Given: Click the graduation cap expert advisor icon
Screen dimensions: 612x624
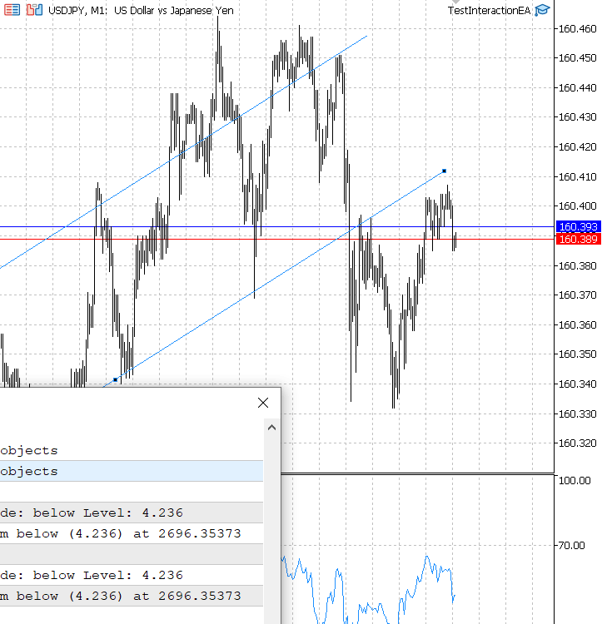Looking at the screenshot, I should (542, 10).
